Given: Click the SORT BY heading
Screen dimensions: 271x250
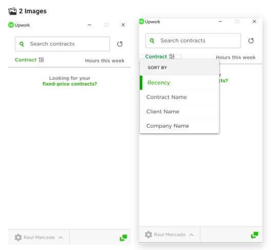Looking at the screenshot, I should 157,68.
